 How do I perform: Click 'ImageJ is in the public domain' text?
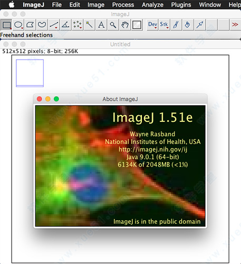pos(157,221)
